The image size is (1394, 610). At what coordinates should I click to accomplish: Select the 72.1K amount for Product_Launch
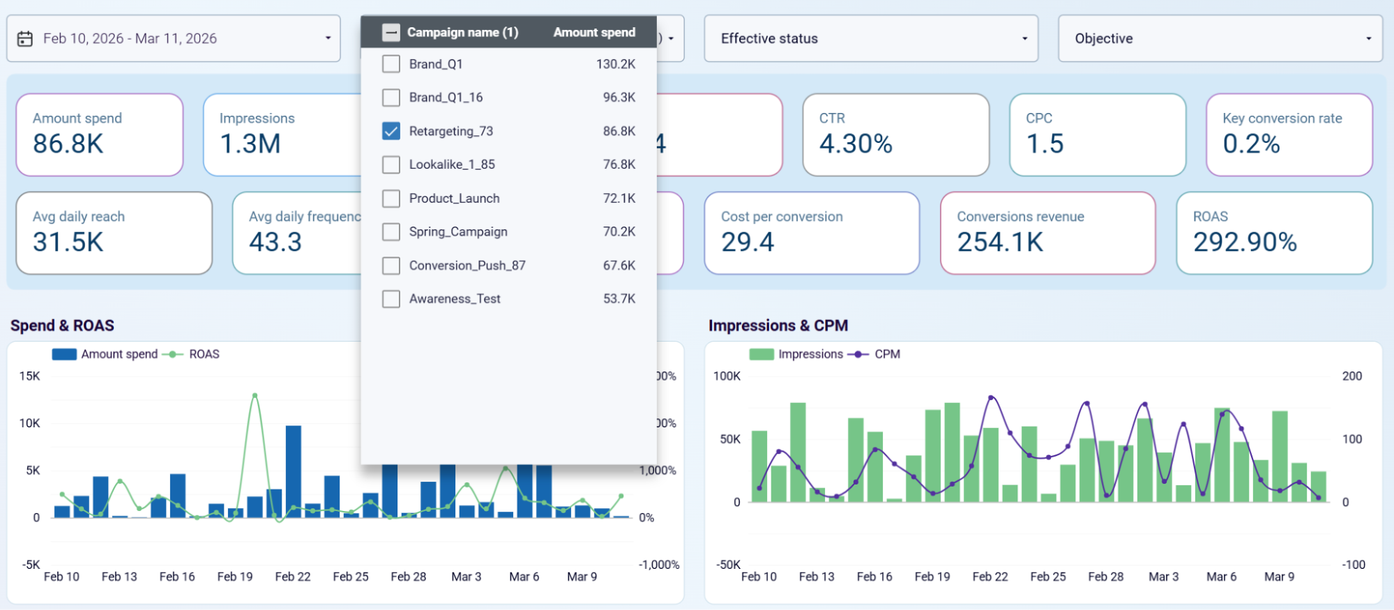(619, 199)
